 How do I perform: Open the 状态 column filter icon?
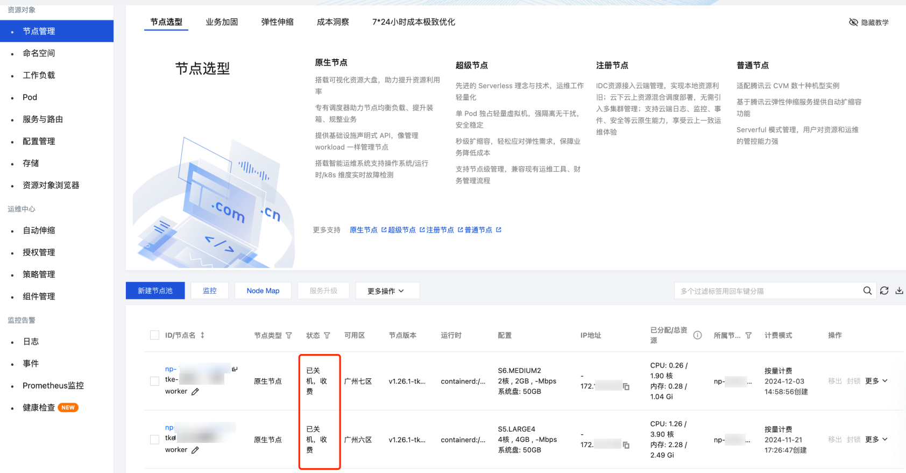(327, 335)
